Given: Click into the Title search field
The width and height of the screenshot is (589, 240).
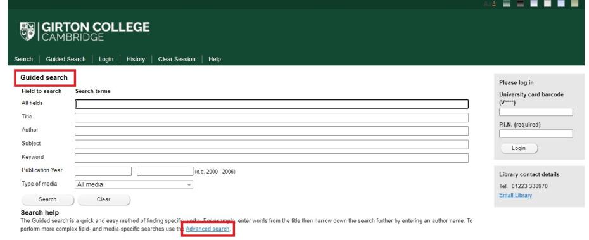Looking at the screenshot, I should click(x=272, y=118).
